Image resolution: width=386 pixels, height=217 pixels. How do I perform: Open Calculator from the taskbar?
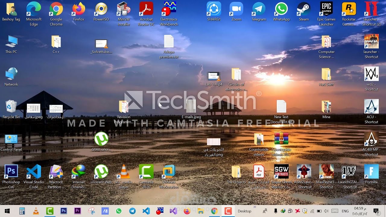click(22, 211)
